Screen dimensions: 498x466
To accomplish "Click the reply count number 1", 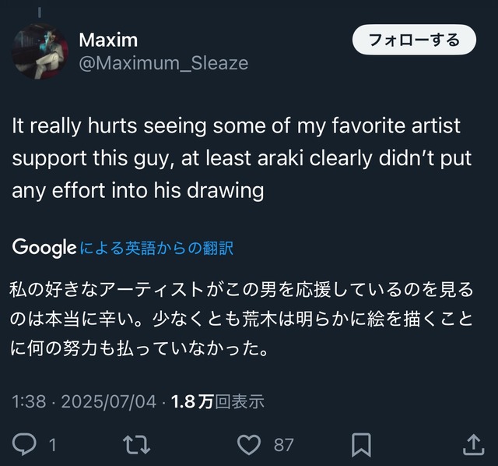I will tap(53, 445).
